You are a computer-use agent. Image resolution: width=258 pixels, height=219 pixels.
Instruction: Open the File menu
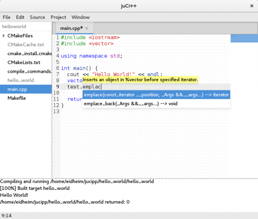(x=7, y=17)
